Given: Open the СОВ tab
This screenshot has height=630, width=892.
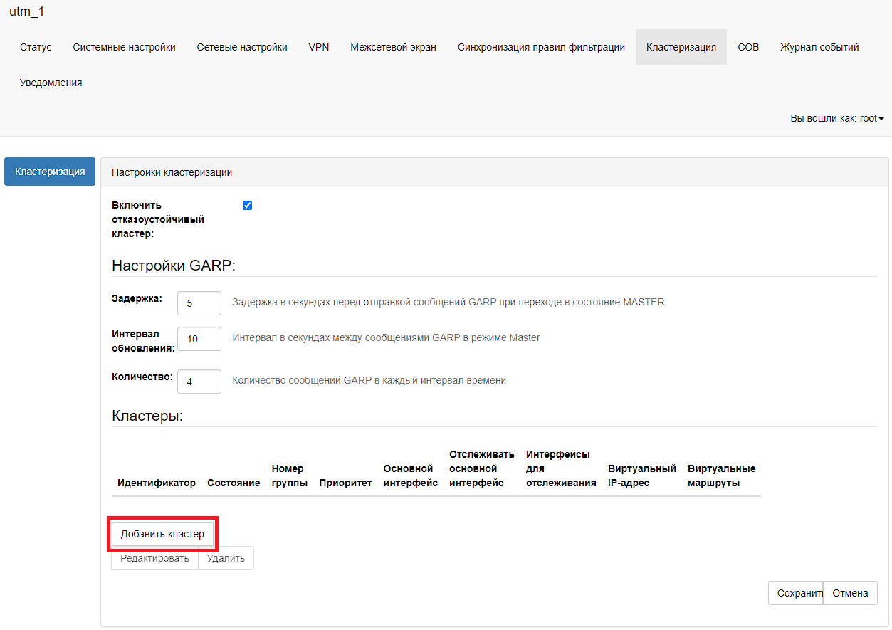Looking at the screenshot, I should click(748, 47).
